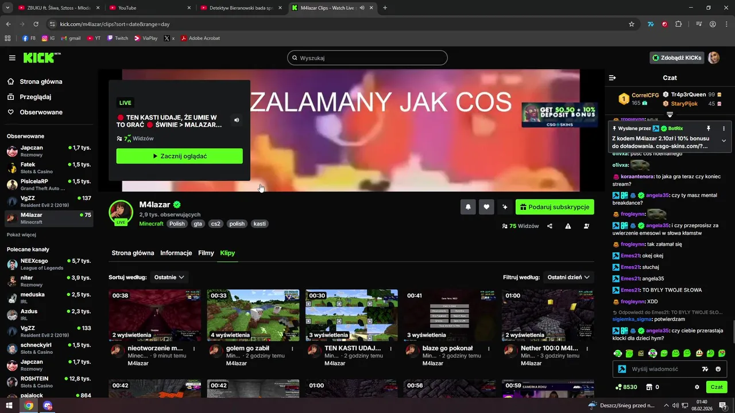The image size is (735, 413).
Task: Play the 'golem go zabił' clip thumbnail
Action: [253, 315]
